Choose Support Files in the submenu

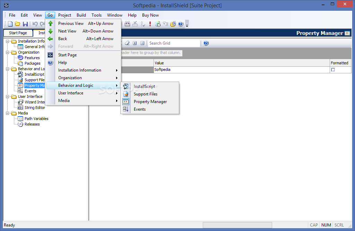click(150, 94)
